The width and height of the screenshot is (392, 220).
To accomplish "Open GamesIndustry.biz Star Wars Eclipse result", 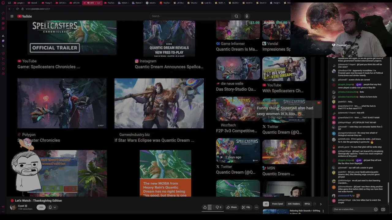I will click(x=154, y=140).
